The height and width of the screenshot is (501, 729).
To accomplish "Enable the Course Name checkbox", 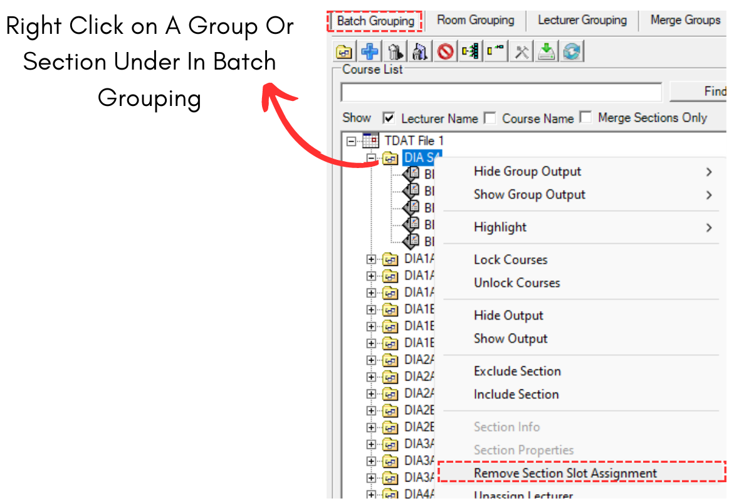I will pos(490,118).
